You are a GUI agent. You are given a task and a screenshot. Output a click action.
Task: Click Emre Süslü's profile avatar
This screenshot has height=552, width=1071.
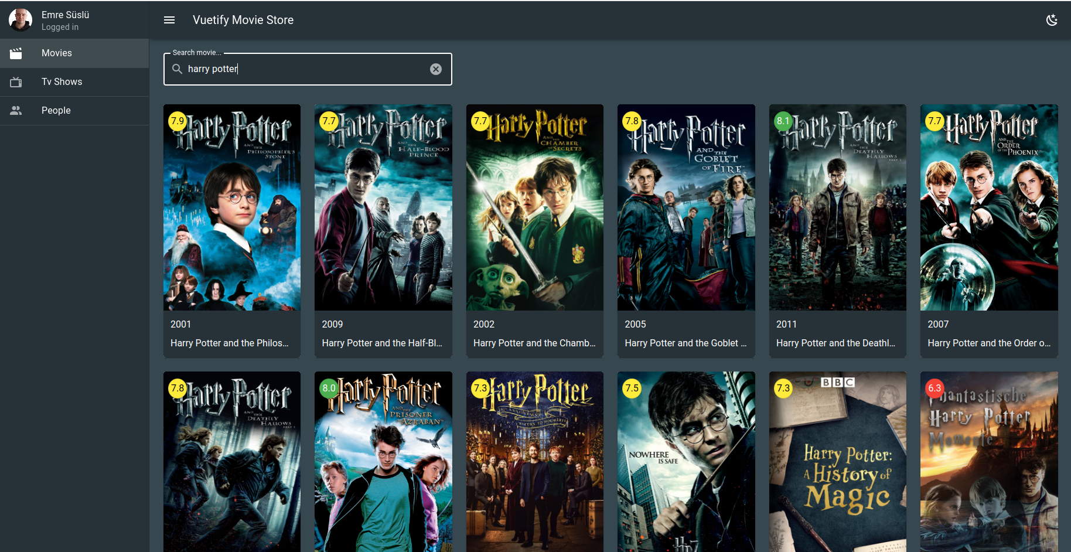click(x=20, y=19)
